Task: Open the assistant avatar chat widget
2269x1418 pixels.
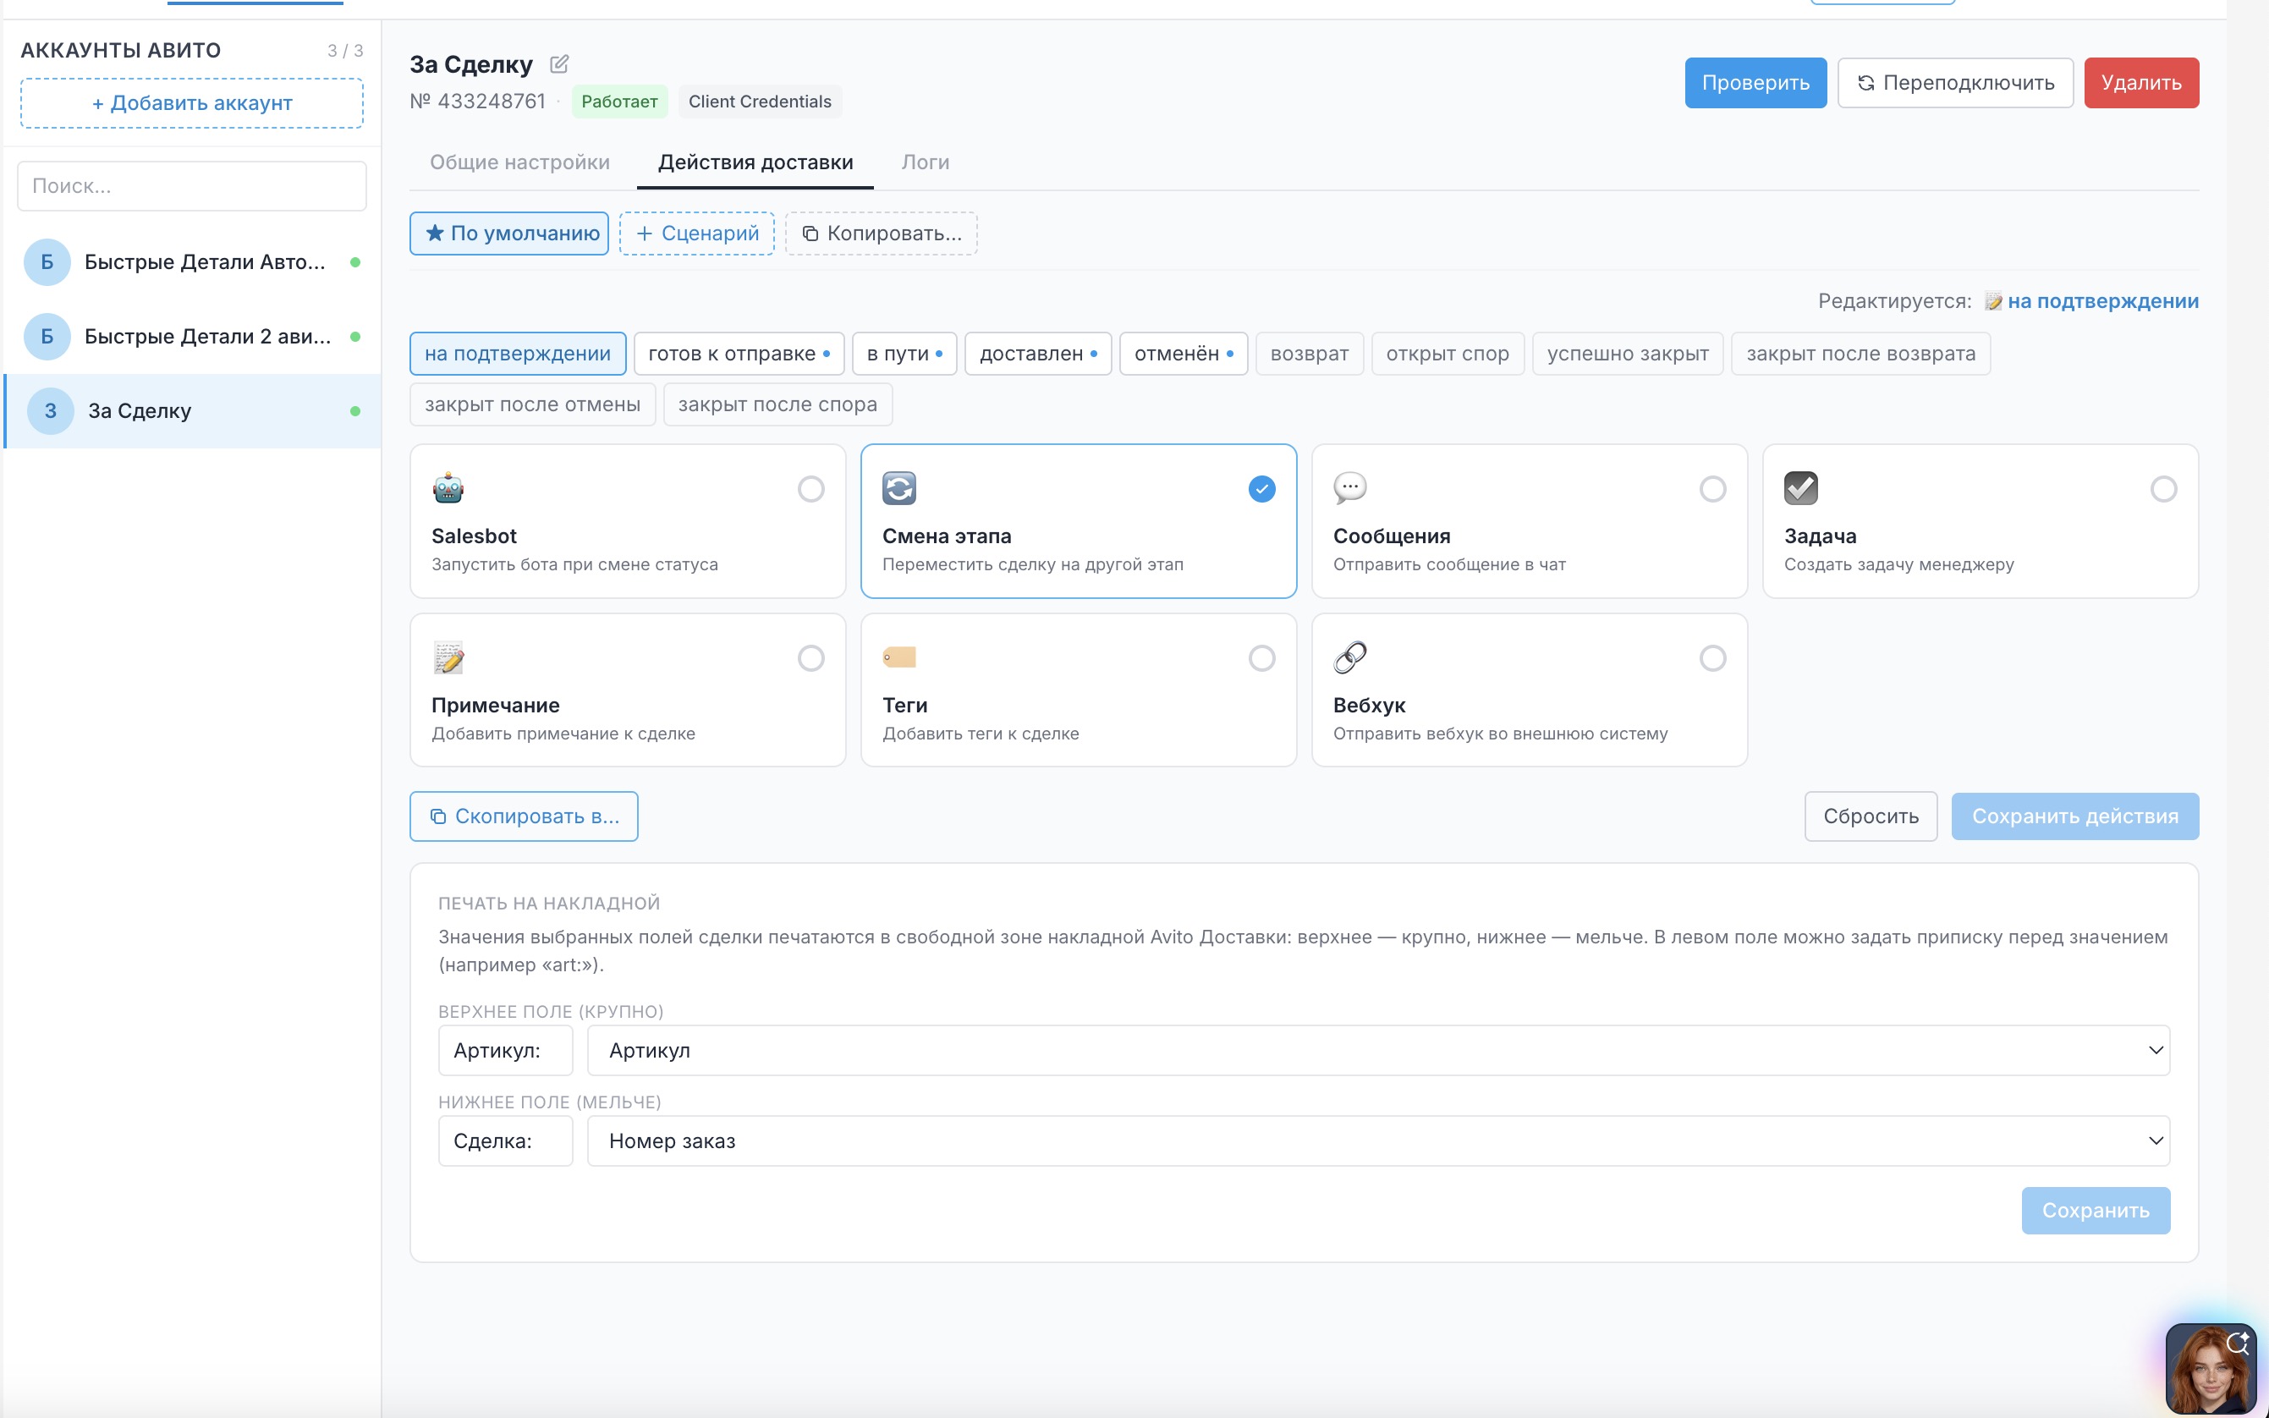Action: point(2211,1369)
